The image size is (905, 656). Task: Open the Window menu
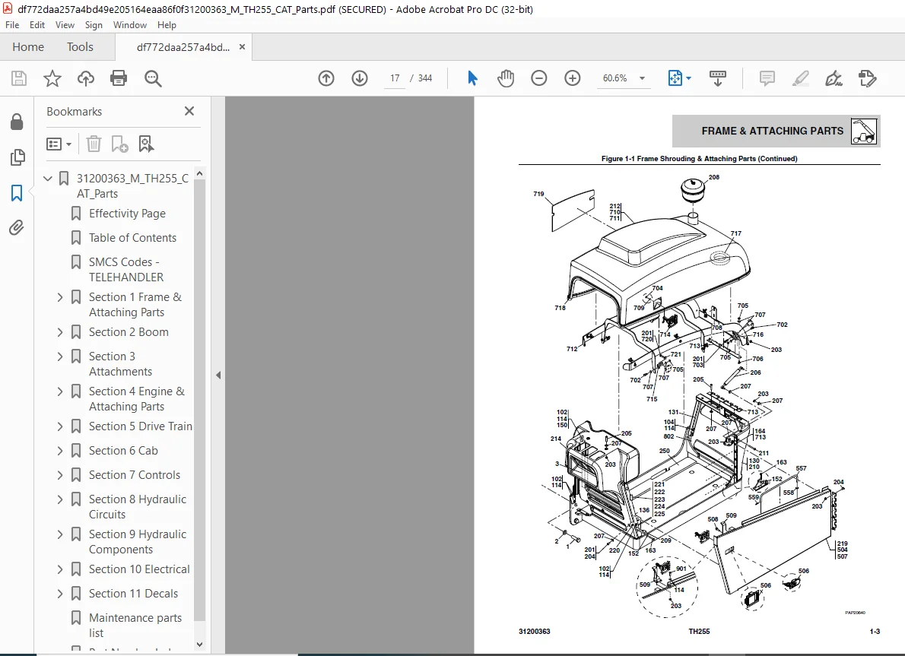pyautogui.click(x=130, y=25)
